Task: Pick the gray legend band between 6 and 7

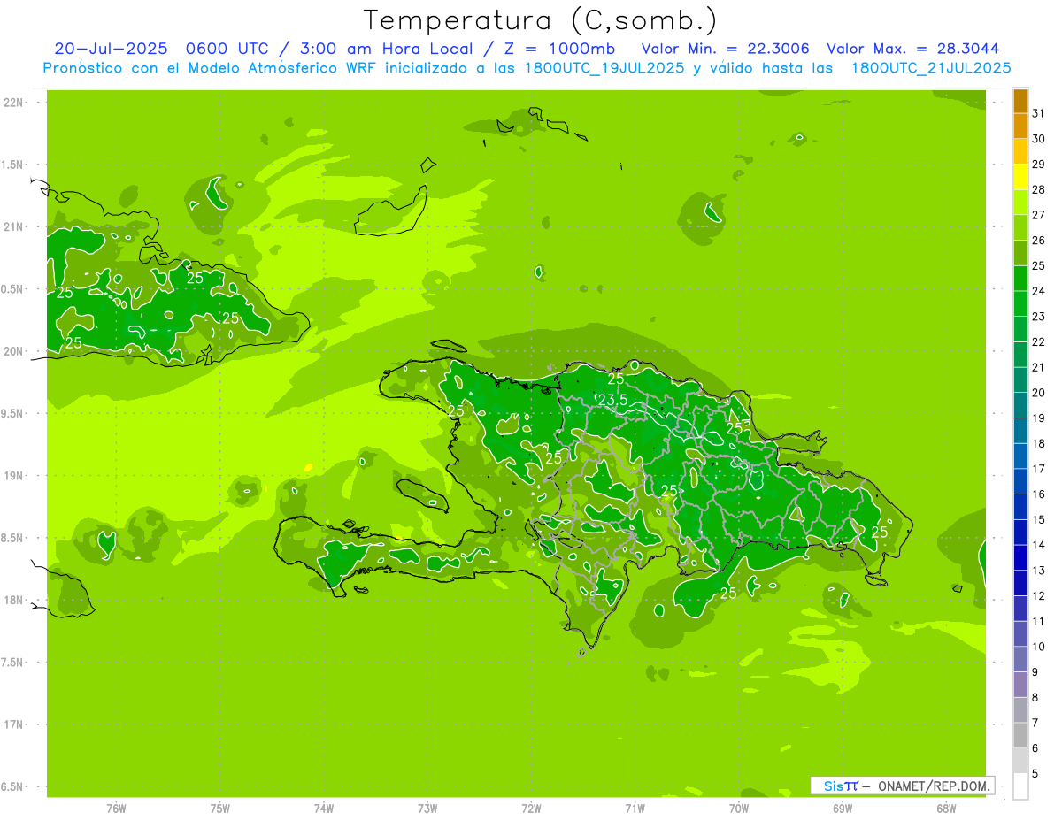Action: 1020,736
